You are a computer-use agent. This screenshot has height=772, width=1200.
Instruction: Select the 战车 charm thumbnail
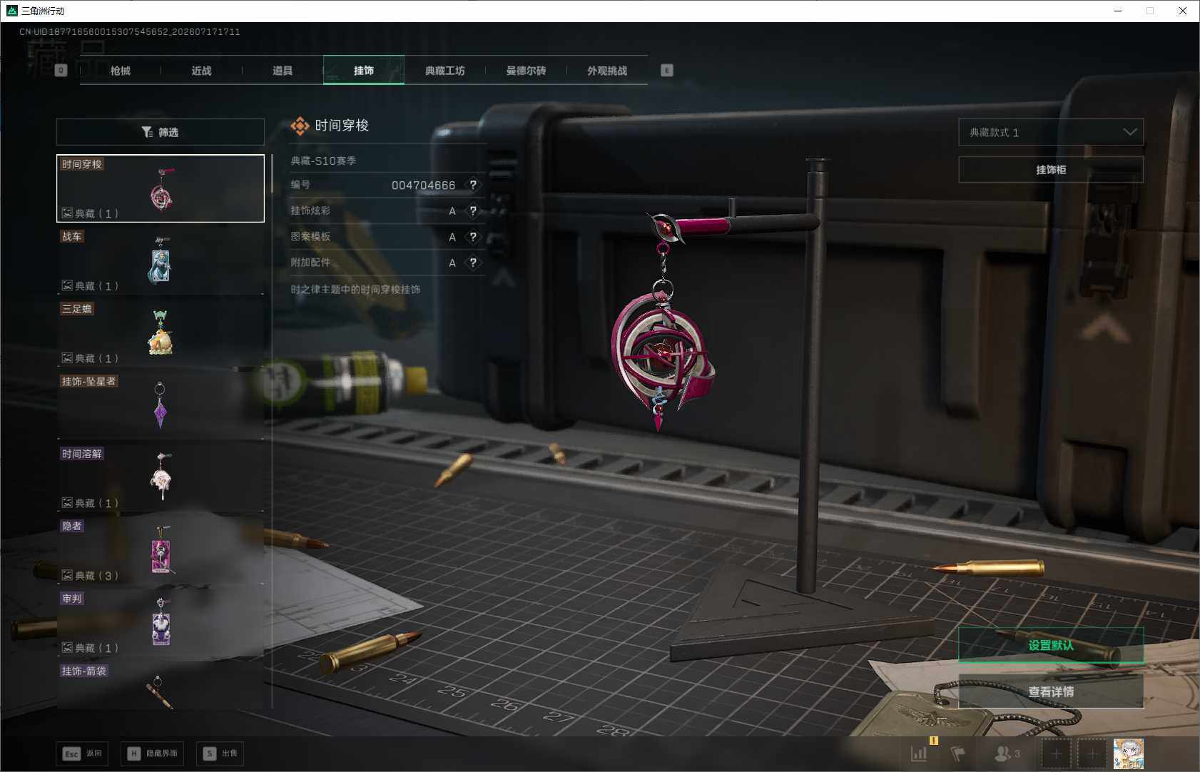(x=161, y=260)
